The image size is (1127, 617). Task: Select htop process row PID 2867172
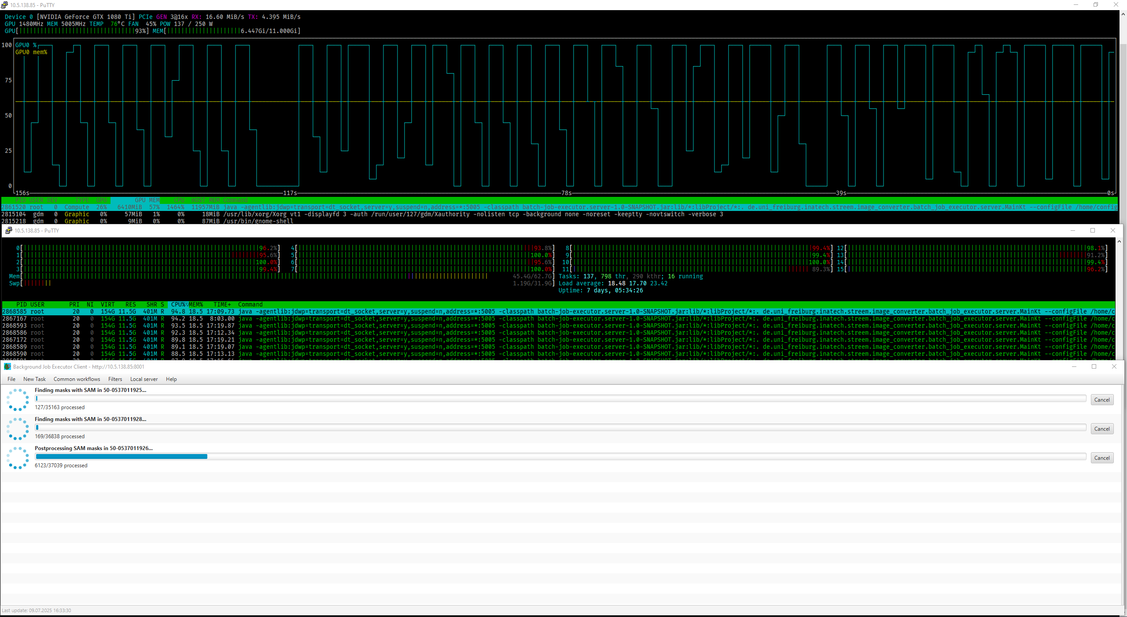click(558, 340)
